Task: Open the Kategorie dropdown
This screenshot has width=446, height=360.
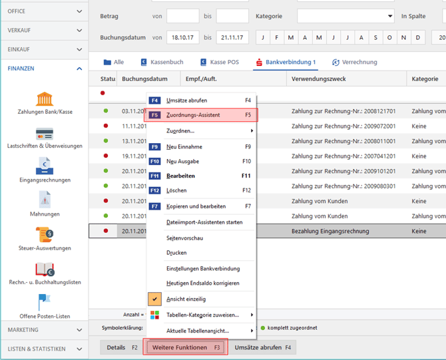Action: (x=345, y=15)
